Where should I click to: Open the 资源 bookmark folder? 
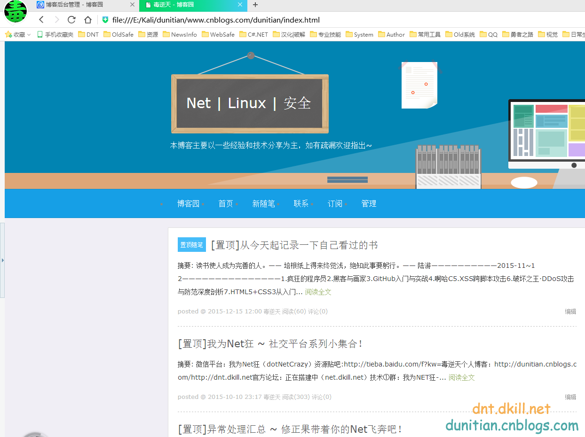(148, 34)
